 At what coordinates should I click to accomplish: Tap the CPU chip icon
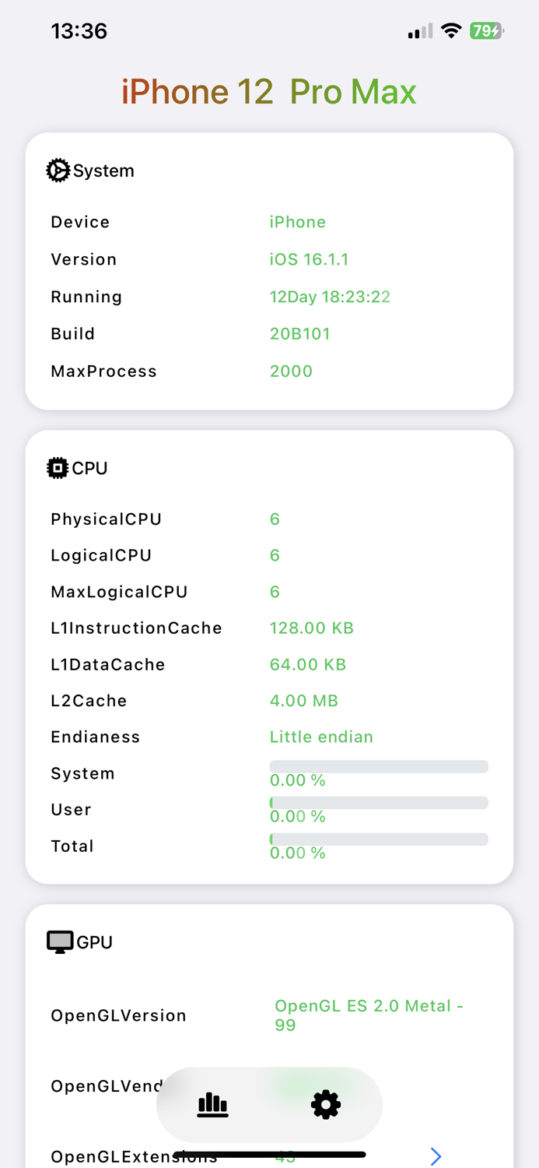(58, 467)
